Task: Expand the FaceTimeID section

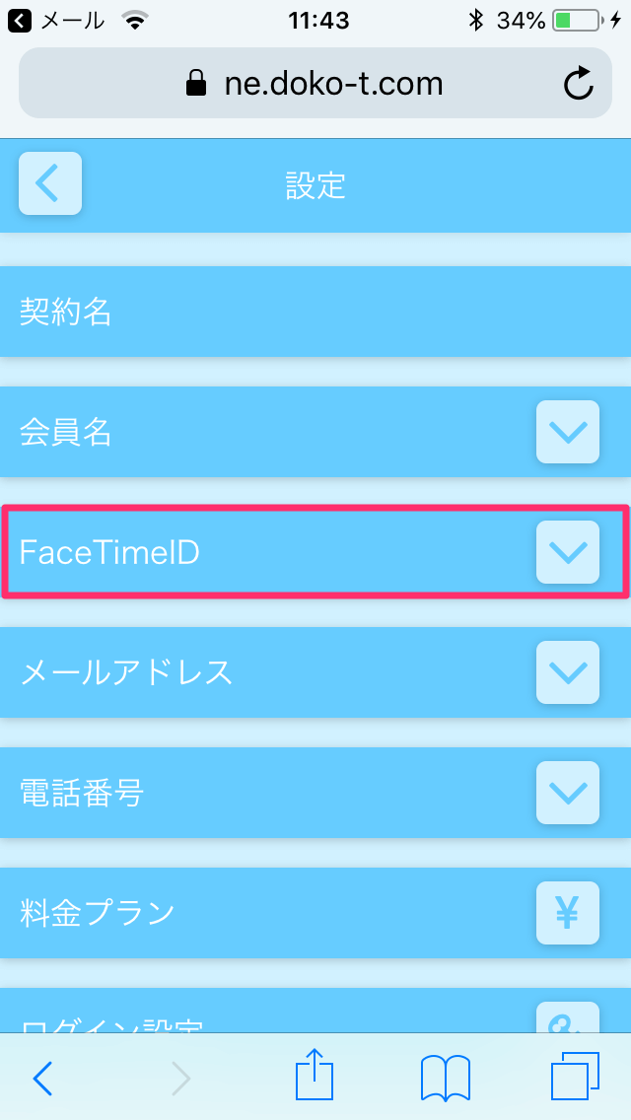Action: tap(567, 552)
